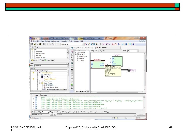
Task: Open the File menu
Action: coord(34,41)
